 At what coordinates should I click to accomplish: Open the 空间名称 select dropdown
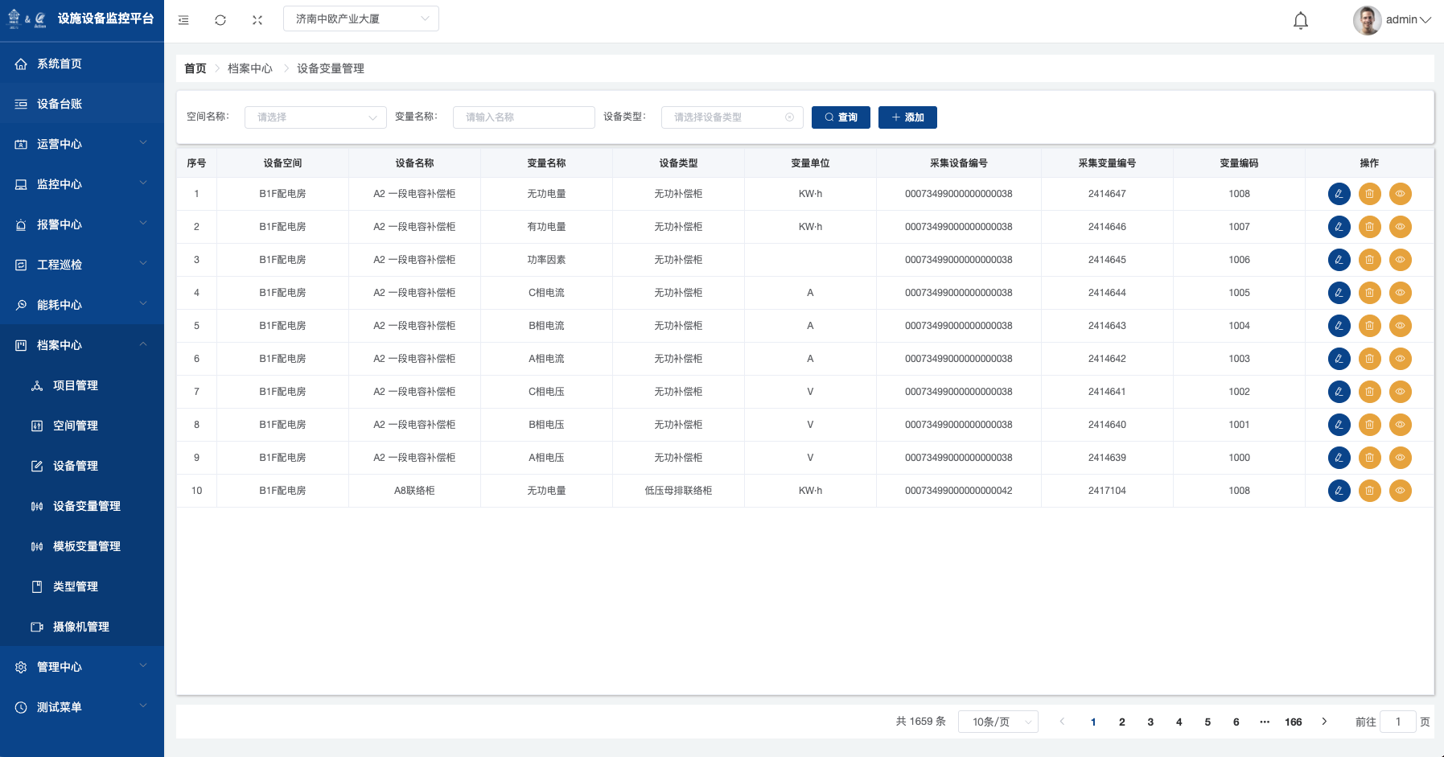point(315,117)
